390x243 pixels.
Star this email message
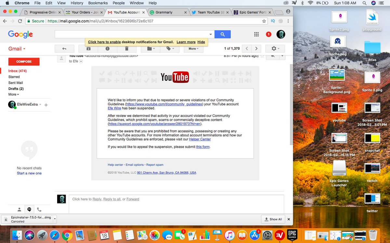tap(262, 56)
